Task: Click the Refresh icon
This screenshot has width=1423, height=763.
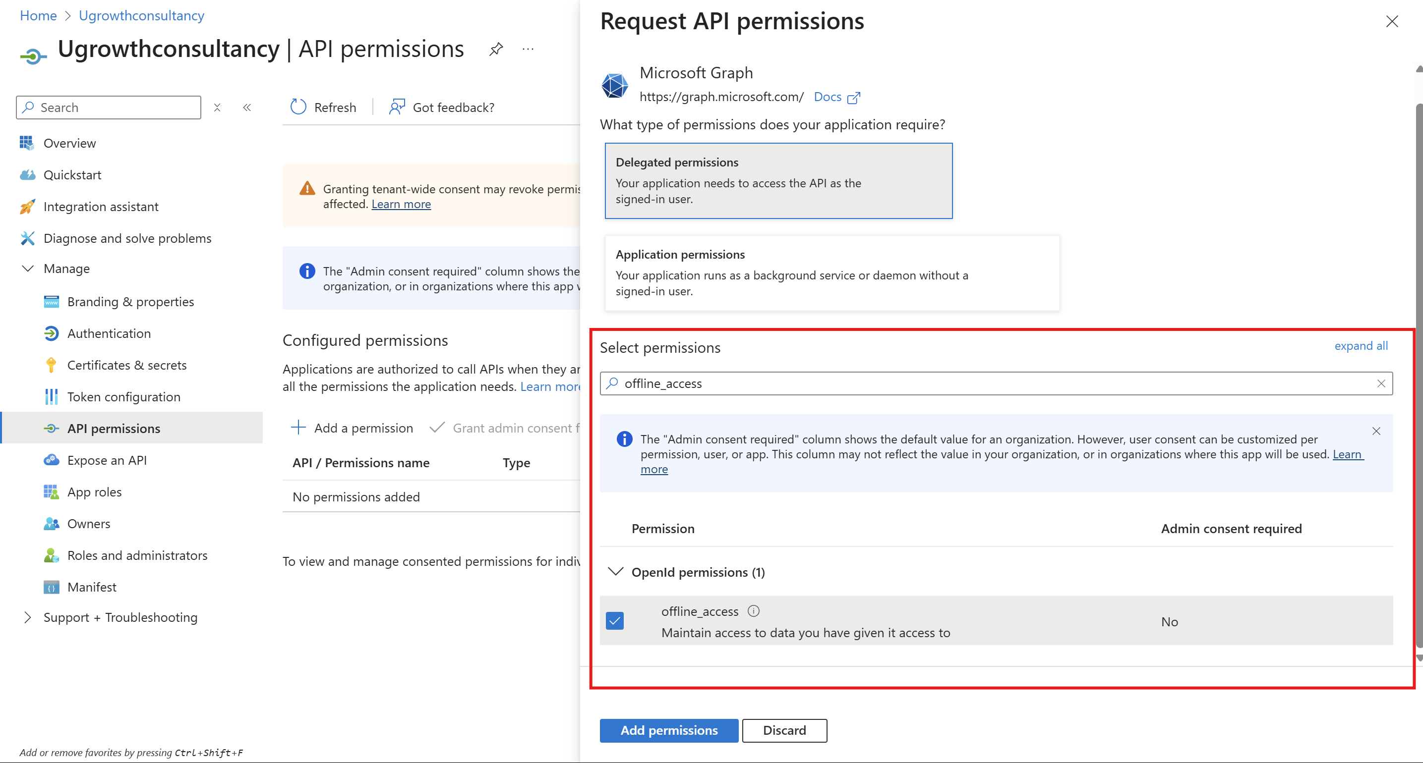Action: click(x=298, y=107)
